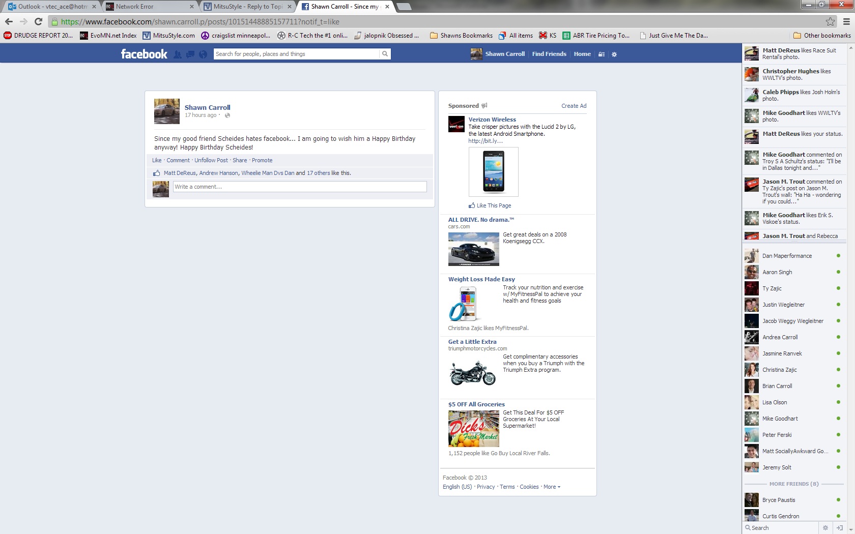This screenshot has height=534, width=855.
Task: Click the Write a comment field
Action: [x=299, y=187]
